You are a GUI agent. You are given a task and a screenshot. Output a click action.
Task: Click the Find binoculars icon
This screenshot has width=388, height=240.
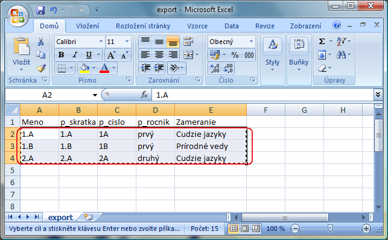click(341, 55)
